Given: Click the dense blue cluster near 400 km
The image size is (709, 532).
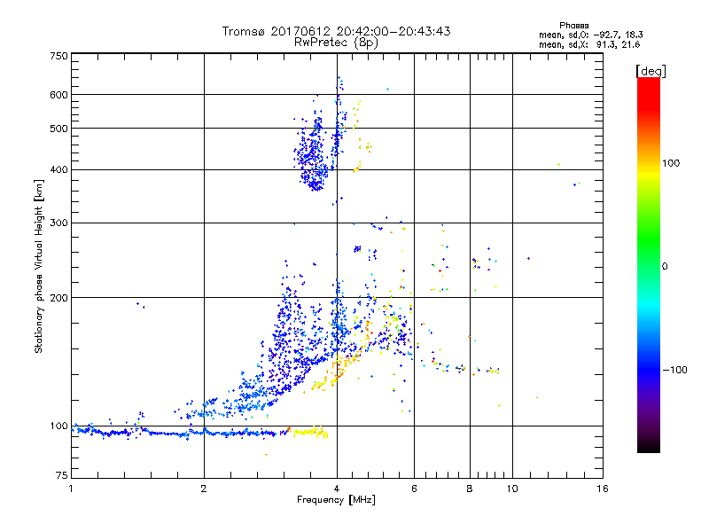Looking at the screenshot, I should tap(312, 156).
